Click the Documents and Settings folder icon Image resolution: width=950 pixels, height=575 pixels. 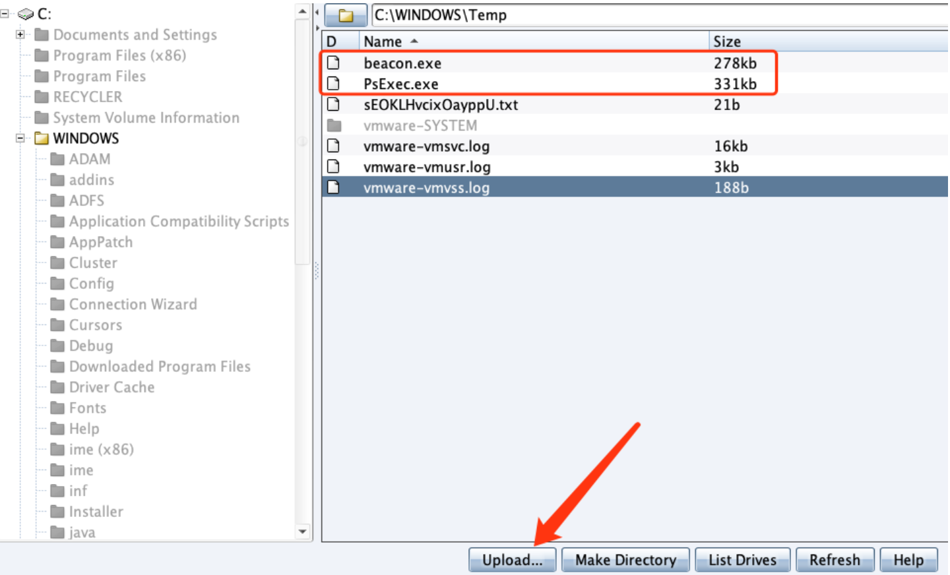pyautogui.click(x=42, y=34)
